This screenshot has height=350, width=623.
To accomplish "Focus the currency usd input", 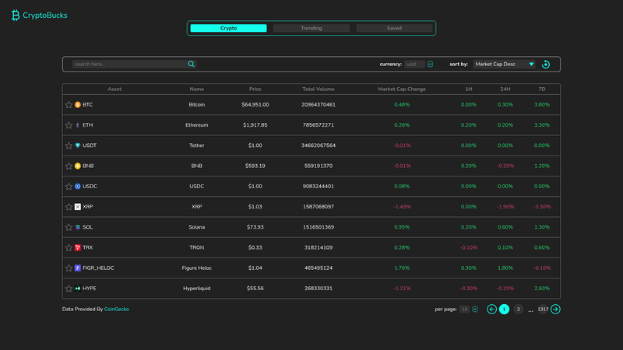I will click(414, 65).
